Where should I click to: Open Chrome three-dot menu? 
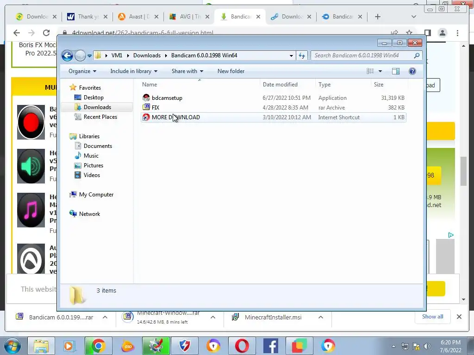tap(457, 33)
